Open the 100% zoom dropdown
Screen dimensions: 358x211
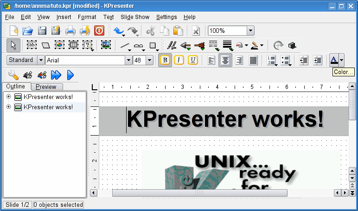coord(250,31)
